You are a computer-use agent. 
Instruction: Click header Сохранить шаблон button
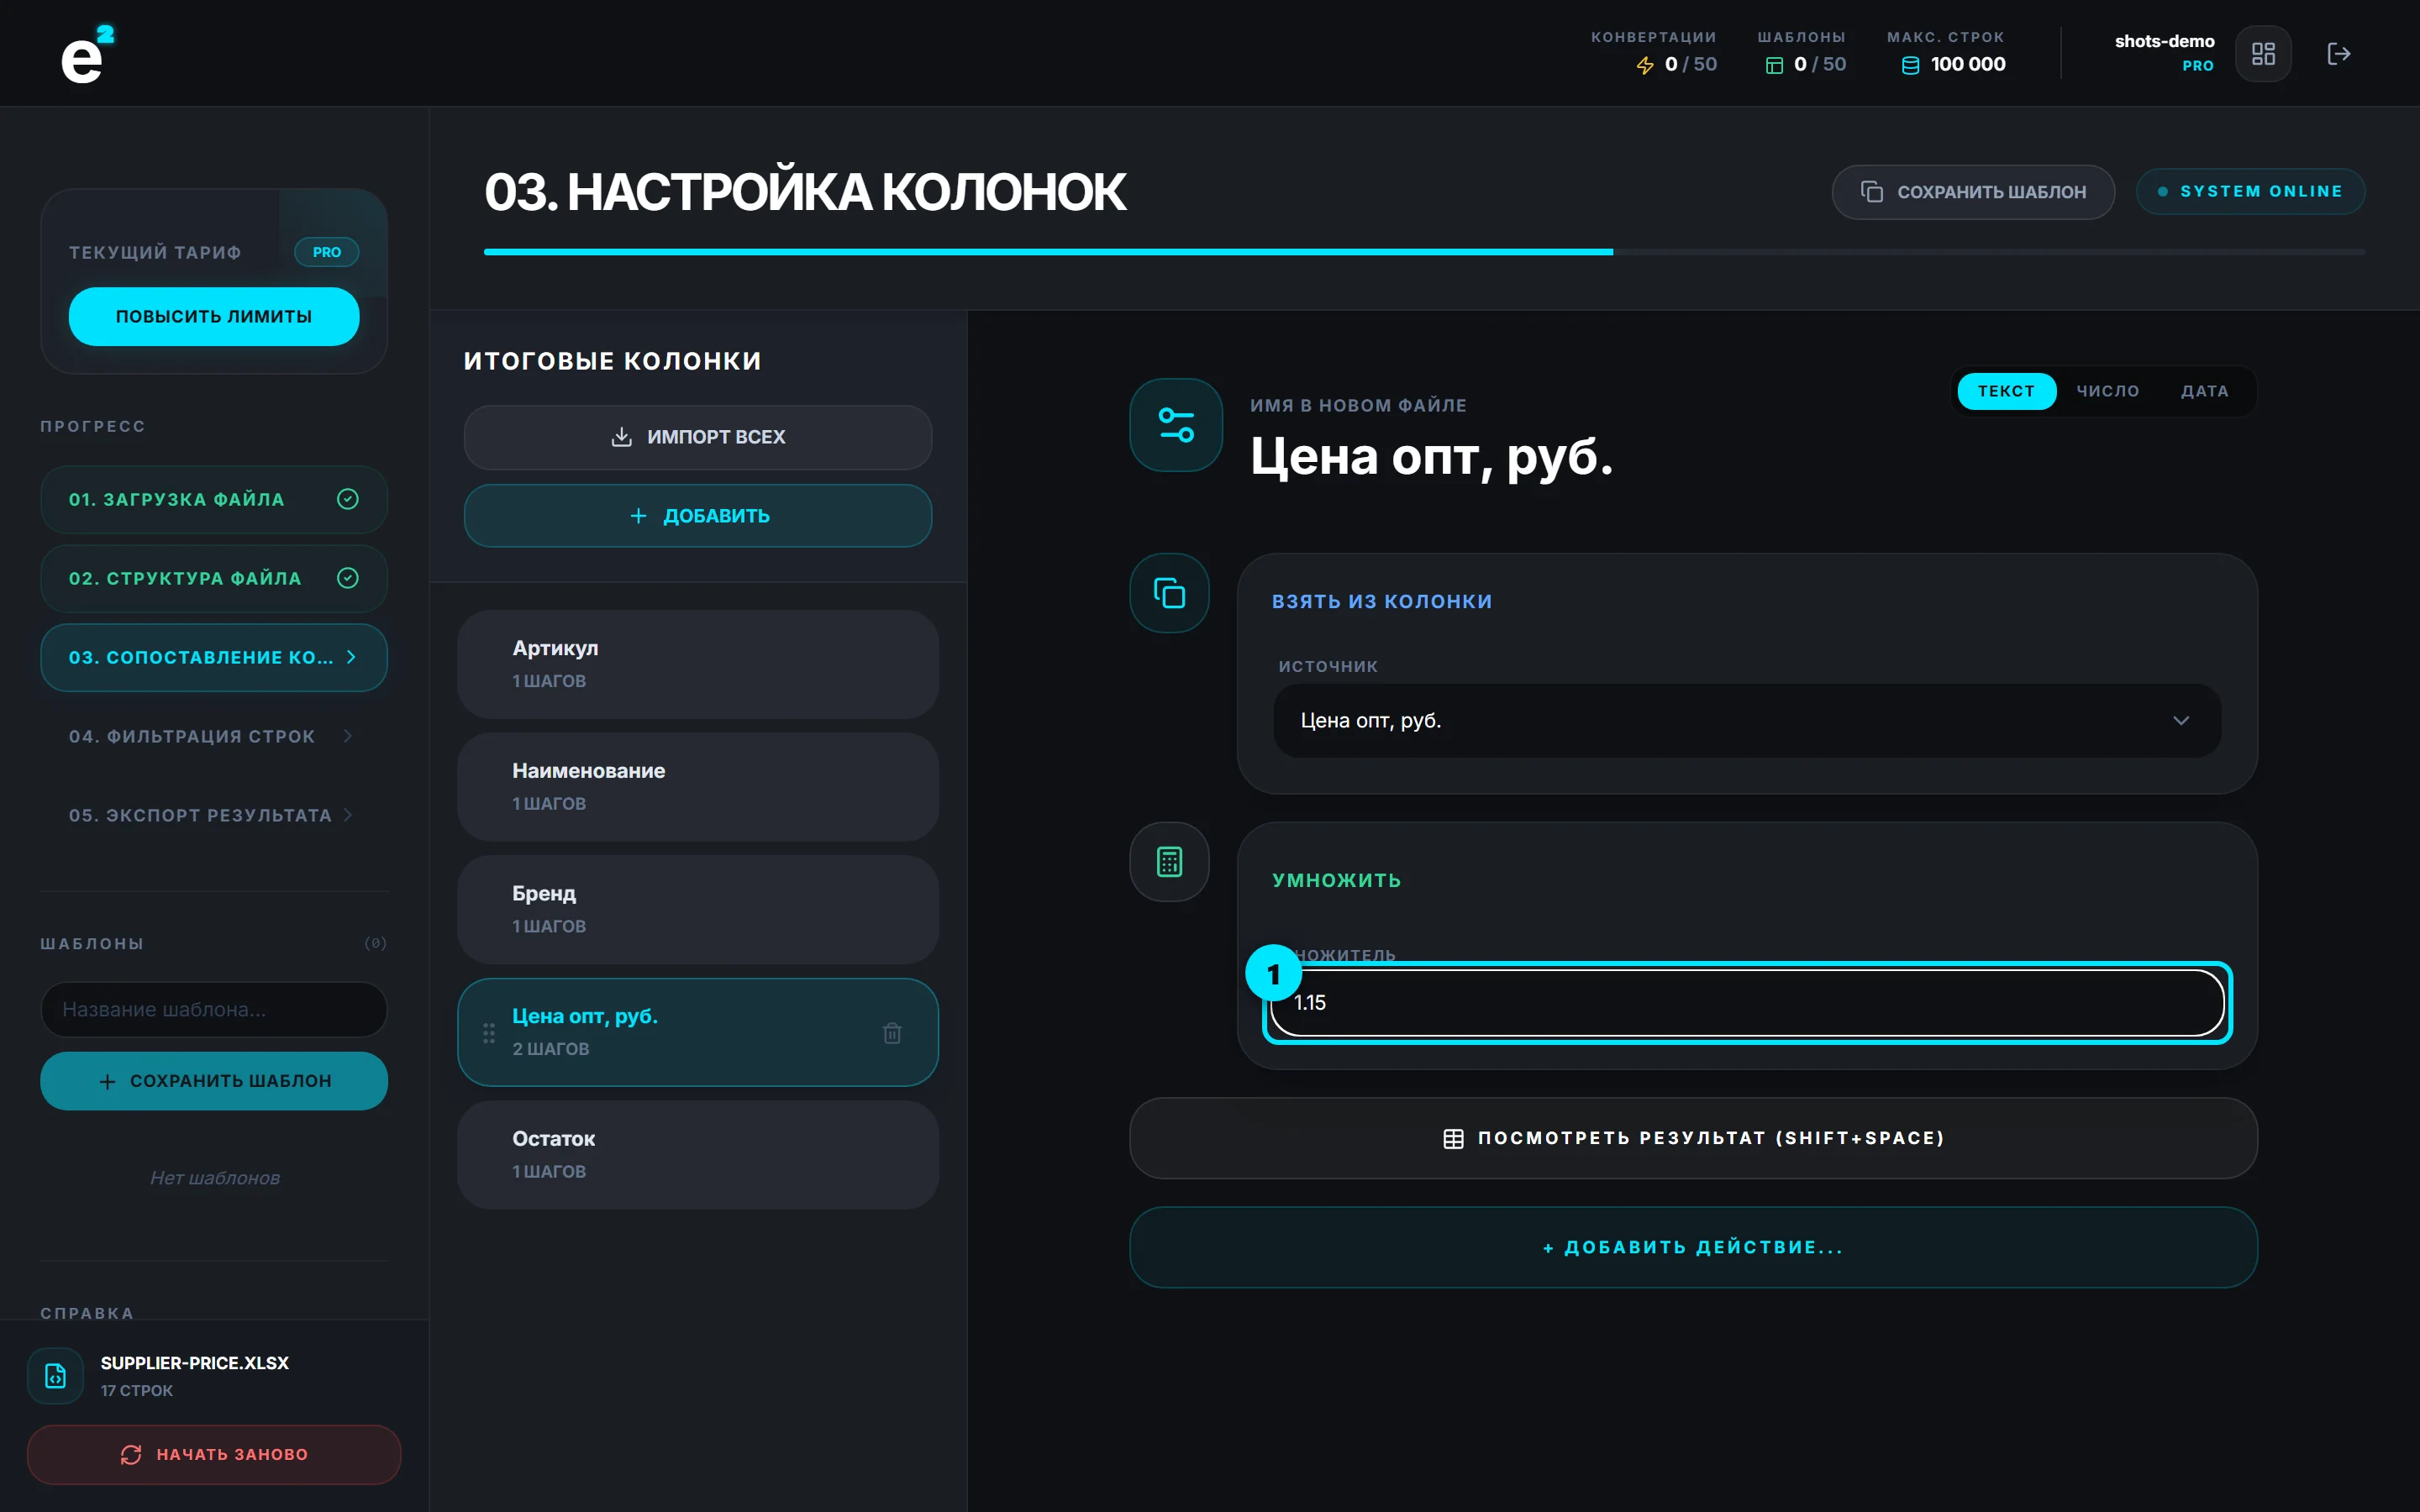1973,192
